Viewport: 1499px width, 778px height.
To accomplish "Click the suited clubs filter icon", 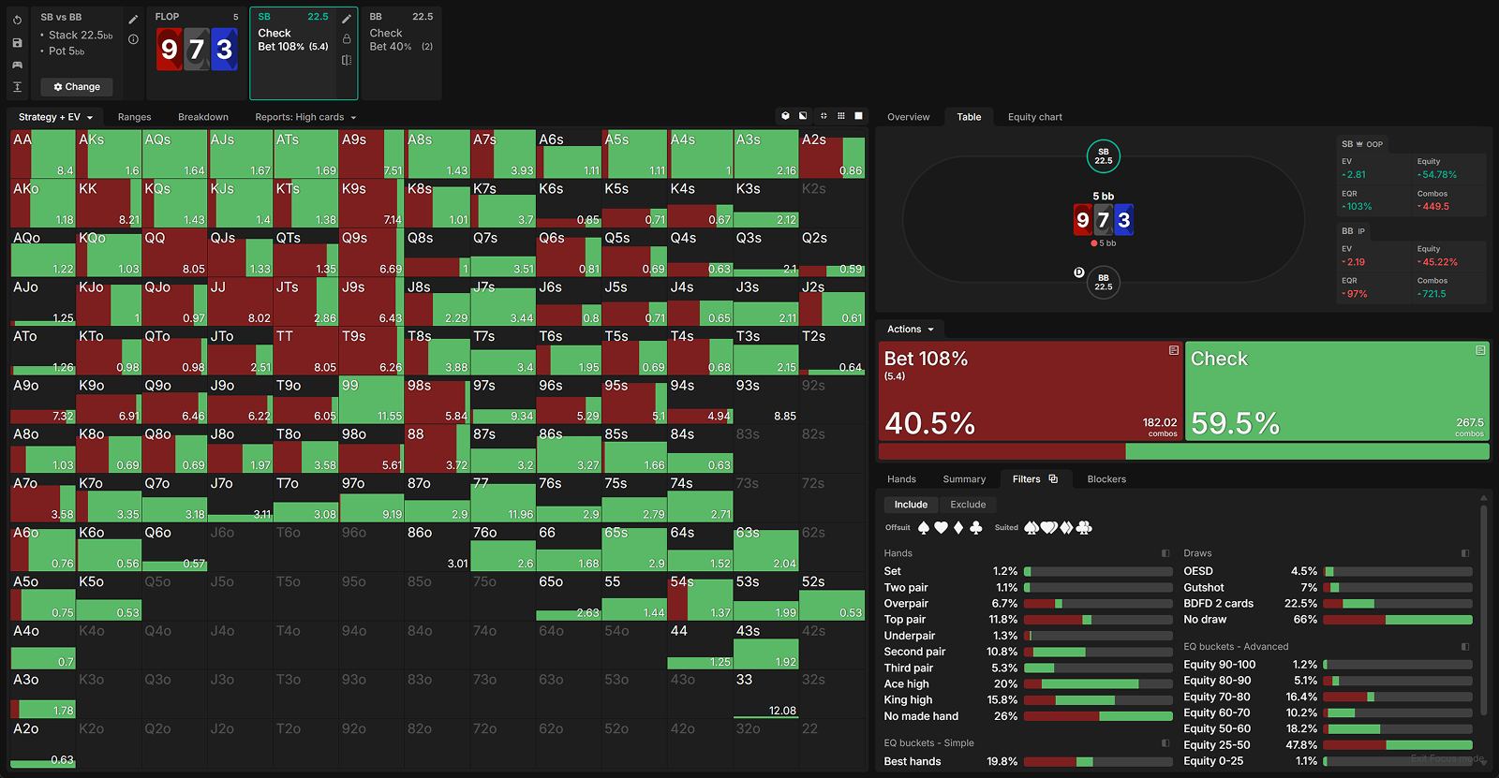I will click(x=1084, y=528).
